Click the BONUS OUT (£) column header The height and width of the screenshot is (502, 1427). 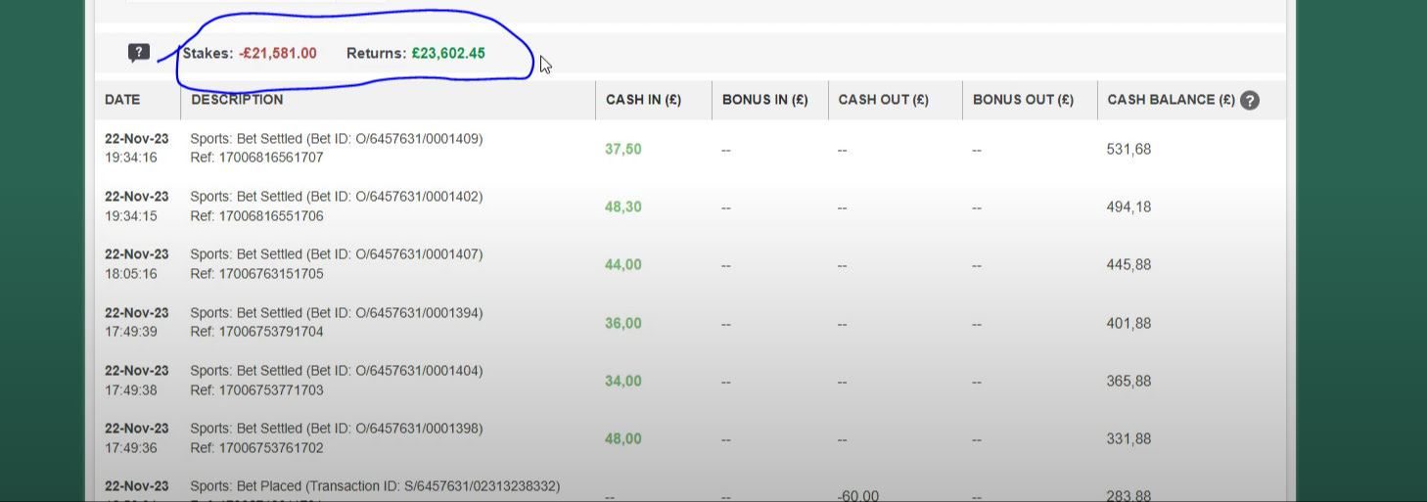[x=1023, y=100]
